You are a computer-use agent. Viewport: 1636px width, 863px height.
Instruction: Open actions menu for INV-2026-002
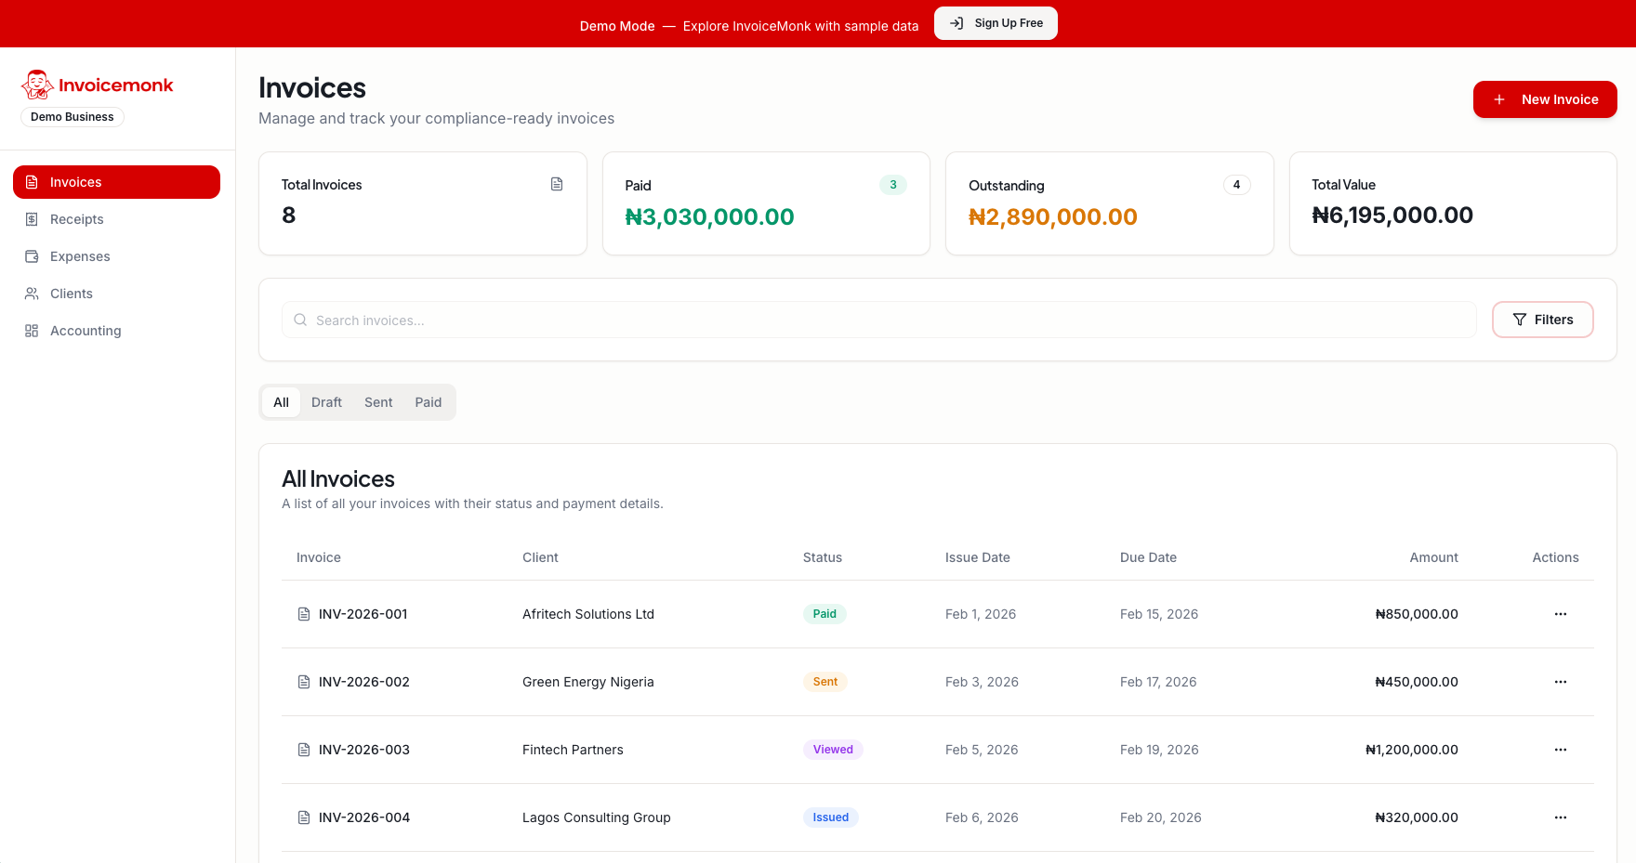point(1561,682)
